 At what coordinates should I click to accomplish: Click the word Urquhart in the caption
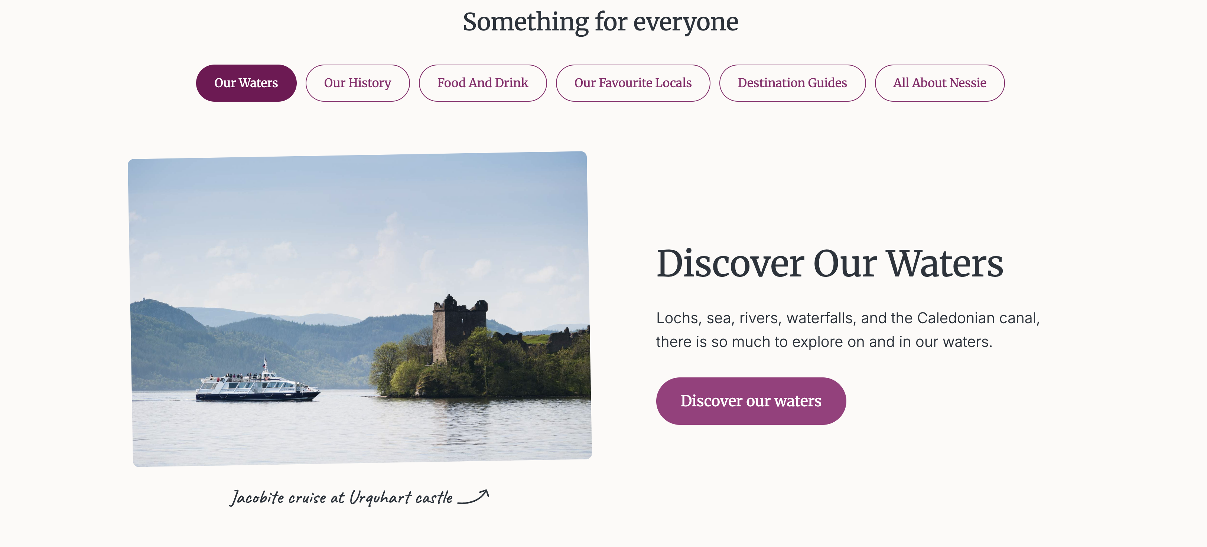click(x=380, y=497)
